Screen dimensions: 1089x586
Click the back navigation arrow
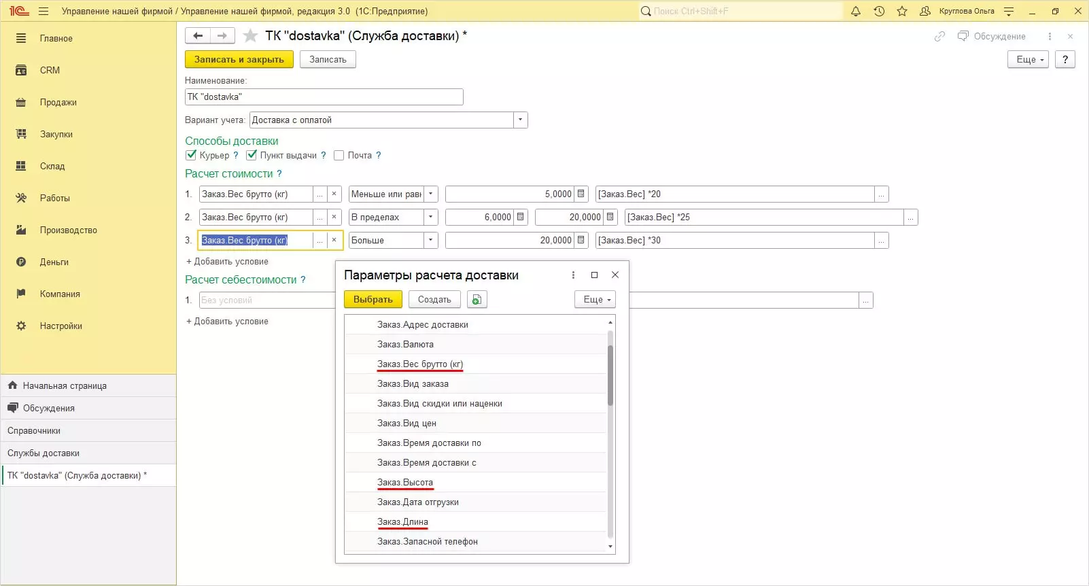(198, 36)
